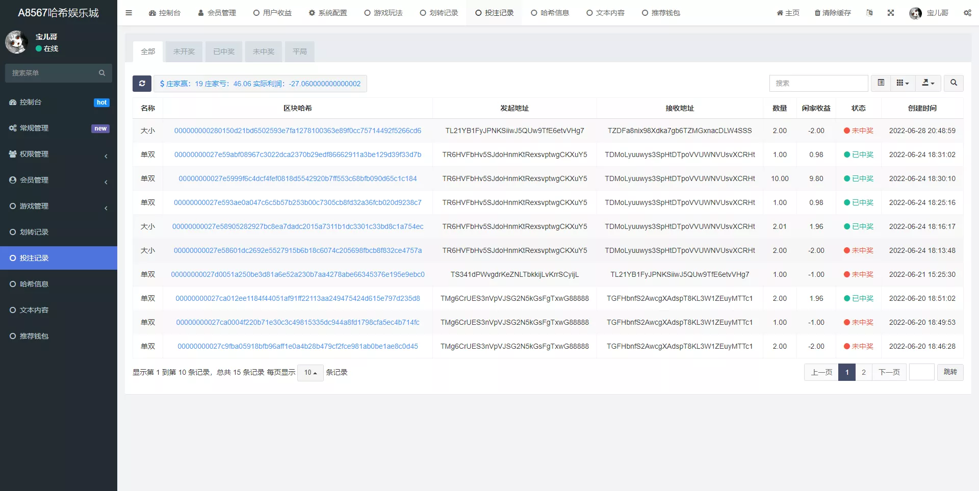Navigate to 投注记录 in the top navigation

coord(494,13)
